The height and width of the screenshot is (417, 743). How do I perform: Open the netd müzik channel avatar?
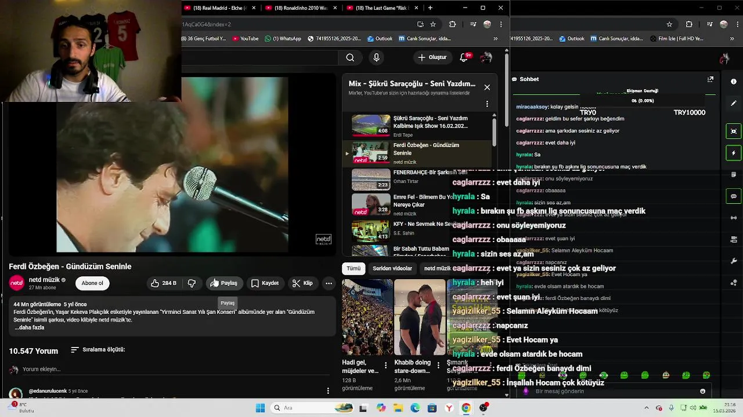coord(17,283)
